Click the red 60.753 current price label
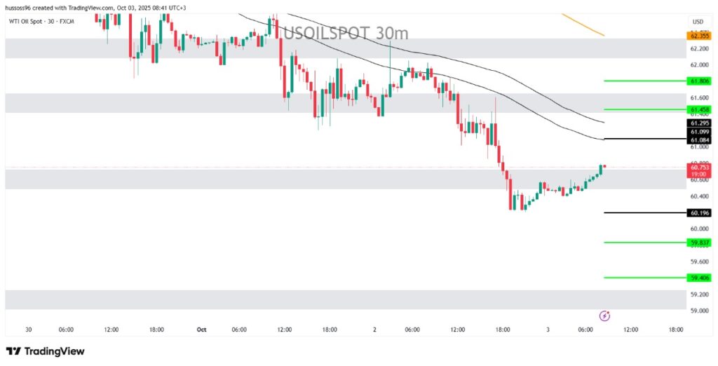Screen dimensions: 718x366 point(700,168)
